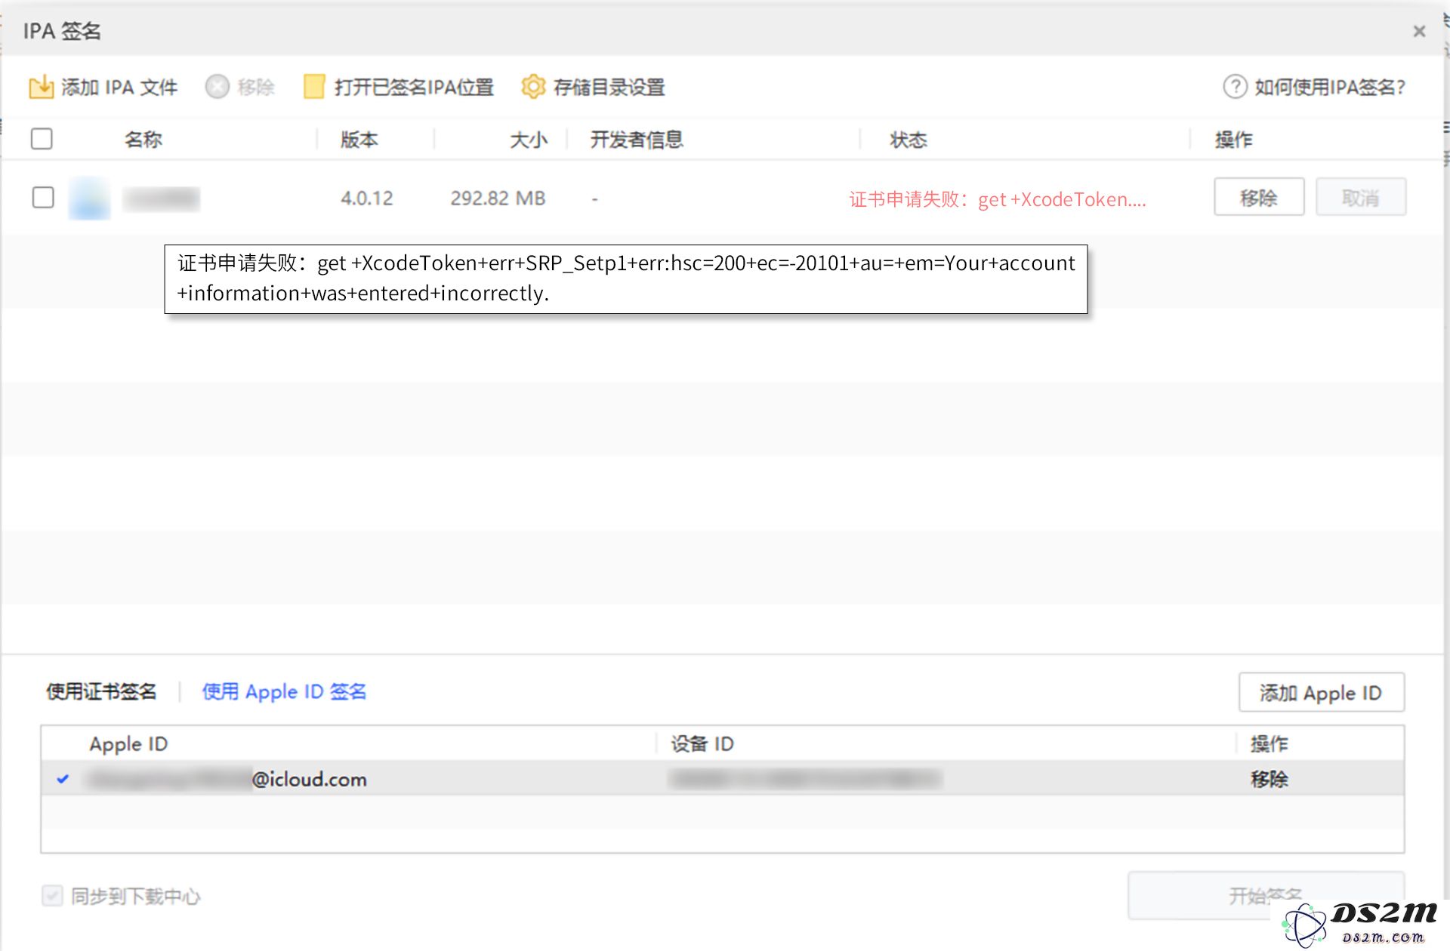Click the 开始签名 button

tap(1265, 895)
